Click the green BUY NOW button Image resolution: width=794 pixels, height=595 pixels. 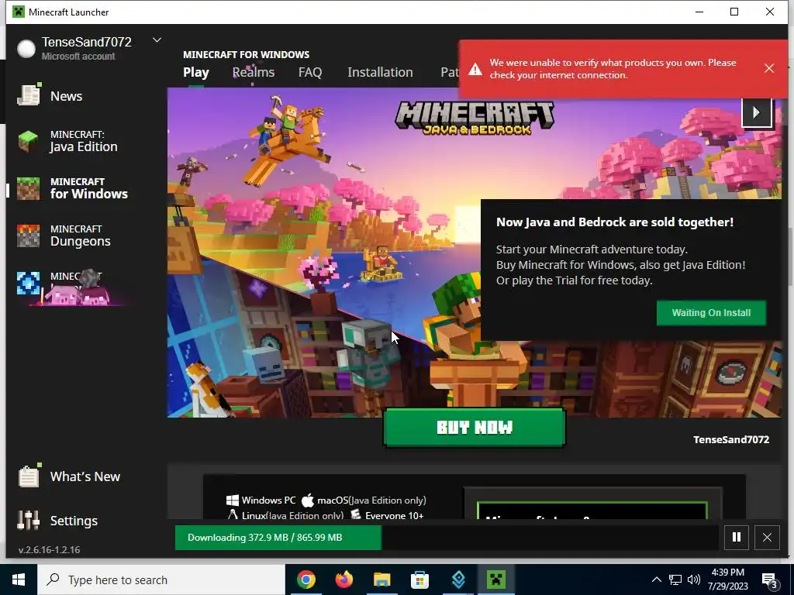pos(474,428)
